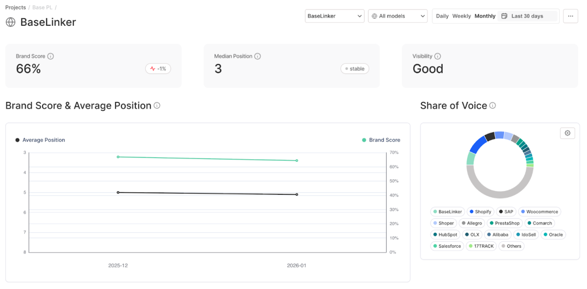587x289 pixels.
Task: Click the stable status badge
Action: point(355,69)
